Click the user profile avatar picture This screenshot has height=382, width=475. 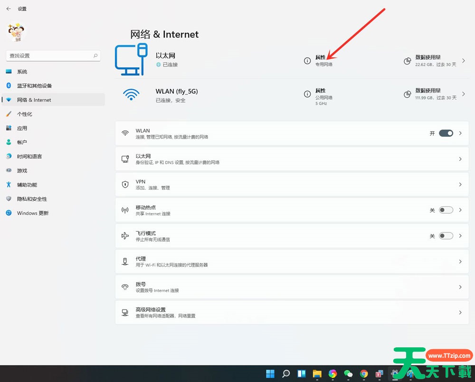17,32
